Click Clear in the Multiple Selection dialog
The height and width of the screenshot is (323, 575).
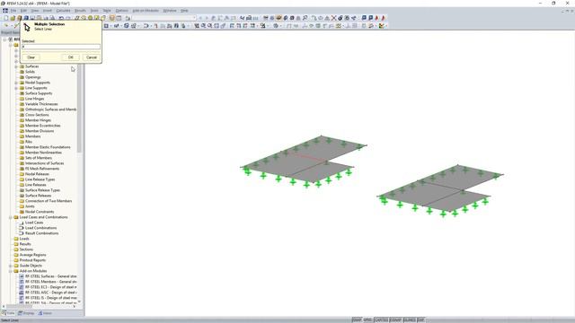[x=31, y=57]
